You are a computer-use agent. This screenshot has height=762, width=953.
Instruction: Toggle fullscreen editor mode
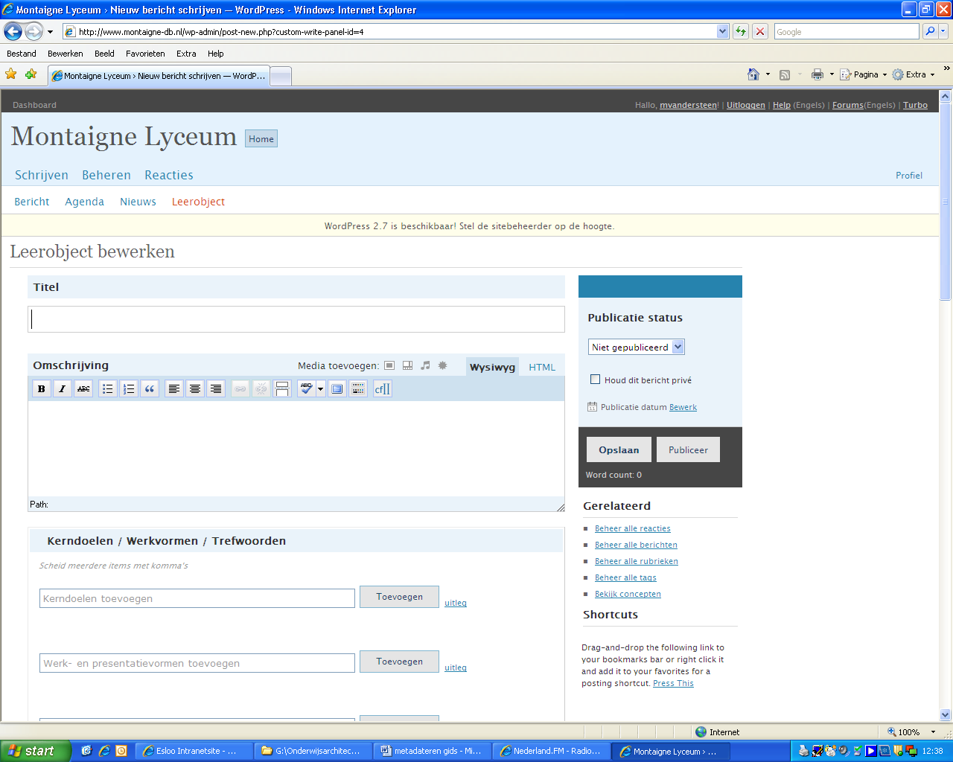(337, 388)
